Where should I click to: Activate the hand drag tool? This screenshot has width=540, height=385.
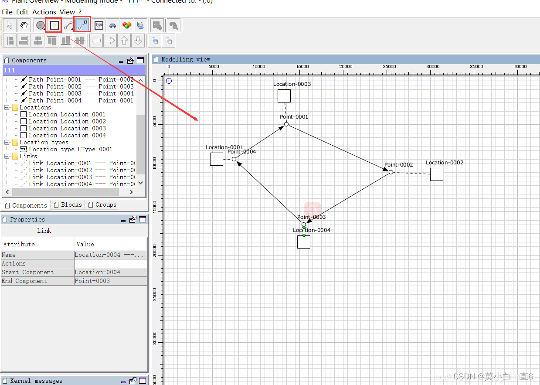click(24, 25)
